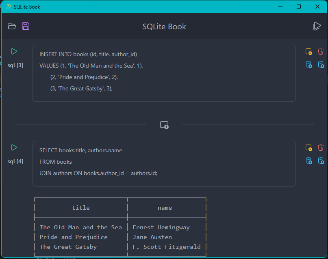The image size is (328, 259).
Task: Click the "(2, 'Pride and Prejudice', 2)," line
Action: (x=84, y=77)
